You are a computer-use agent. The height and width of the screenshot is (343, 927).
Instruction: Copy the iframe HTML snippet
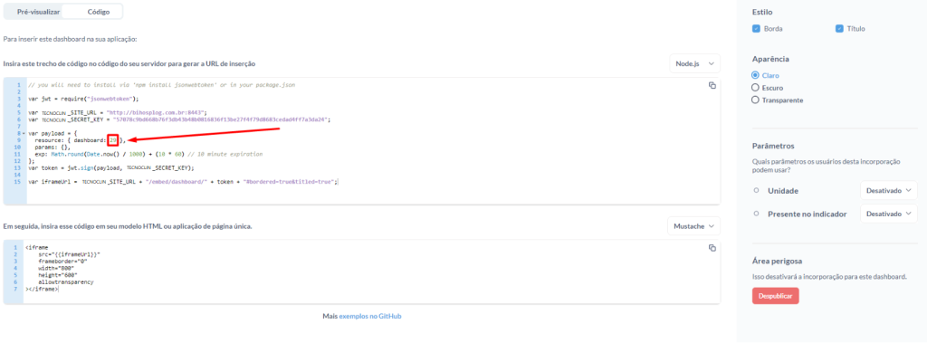point(712,247)
